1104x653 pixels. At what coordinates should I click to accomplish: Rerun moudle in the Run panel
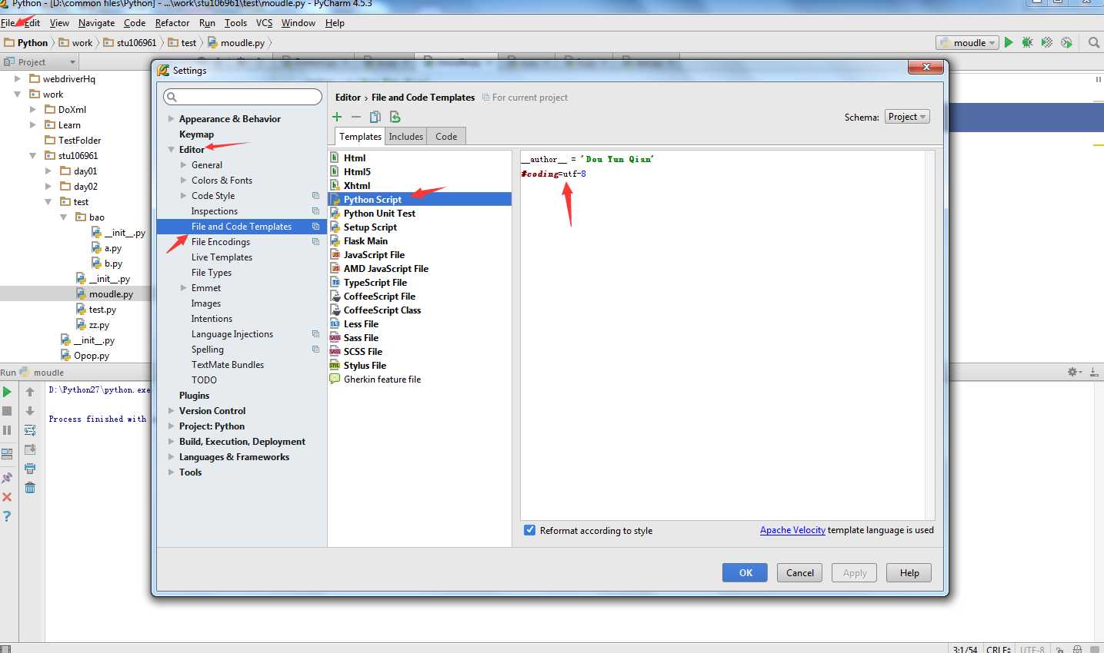tap(7, 392)
